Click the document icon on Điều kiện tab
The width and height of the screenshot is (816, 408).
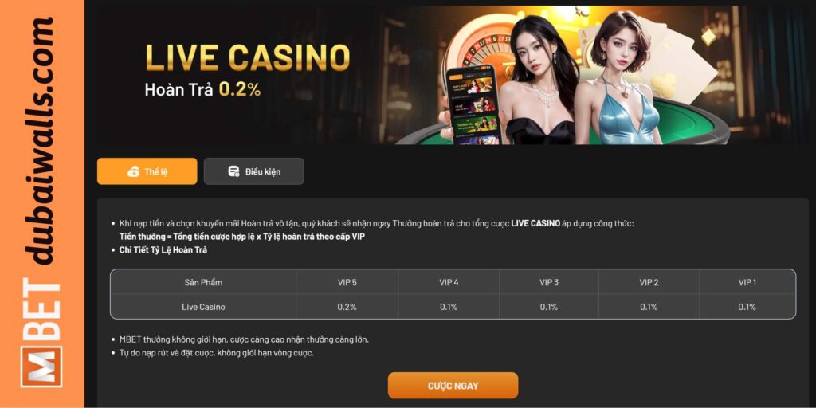click(x=233, y=171)
